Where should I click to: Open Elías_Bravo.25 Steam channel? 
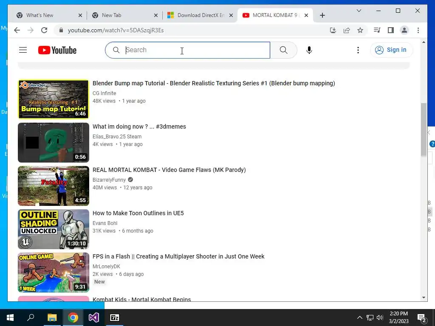tap(117, 136)
